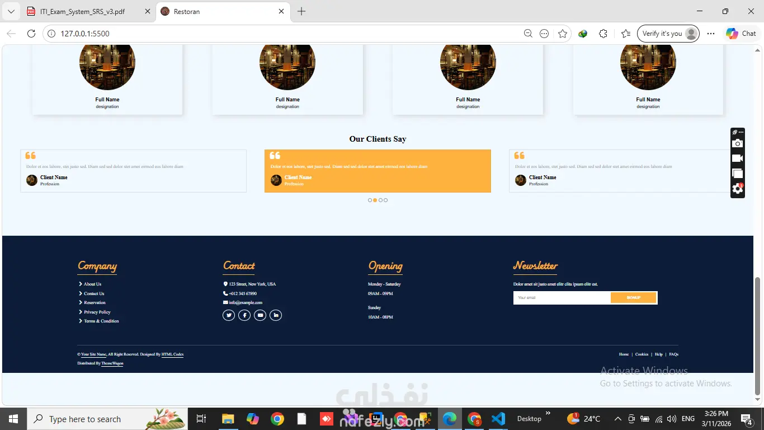The image size is (764, 430).
Task: Select the highlighted orange testimonial card
Action: point(378,171)
